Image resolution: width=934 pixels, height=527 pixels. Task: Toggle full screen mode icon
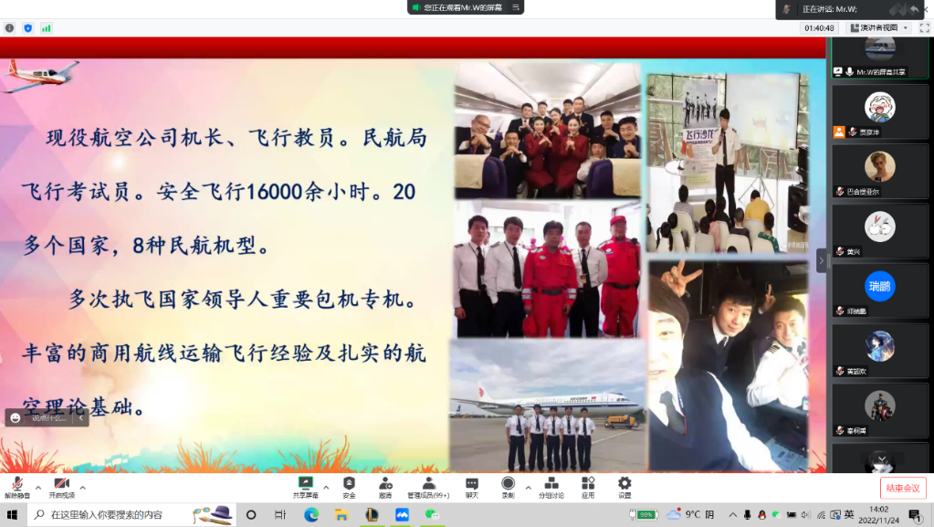coord(924,28)
